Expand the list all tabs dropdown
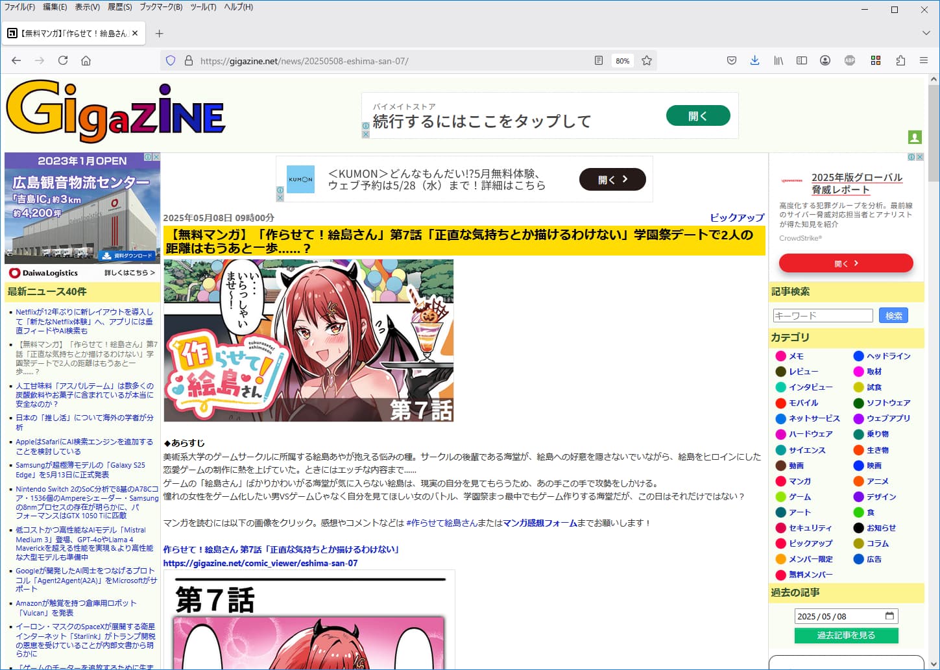Viewport: 940px width, 670px height. point(926,33)
